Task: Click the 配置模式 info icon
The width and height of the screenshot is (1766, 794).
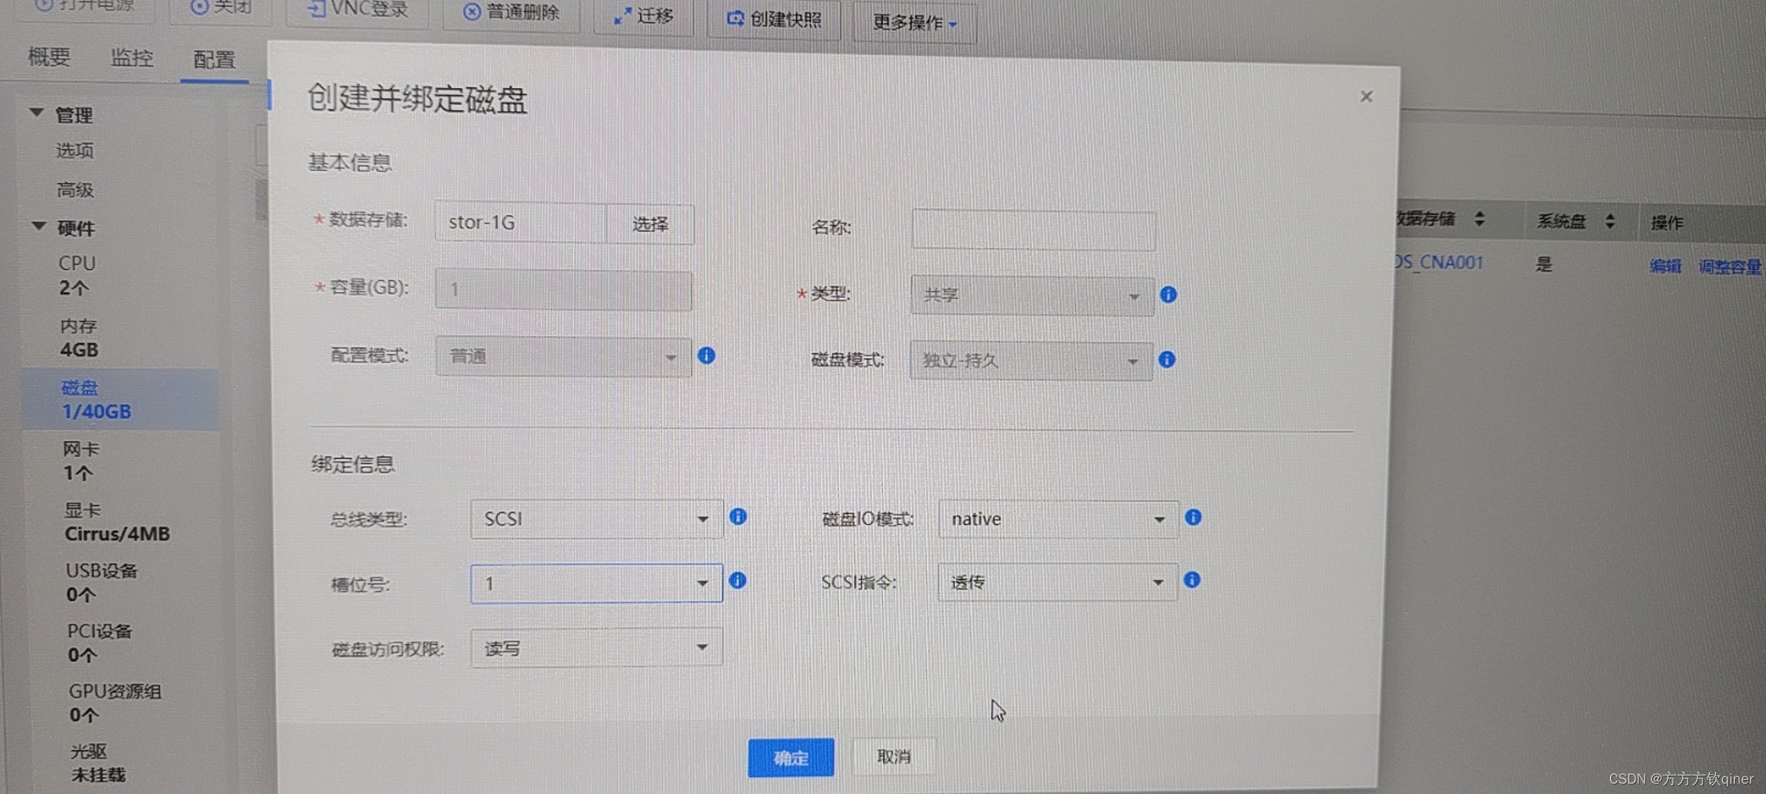Action: click(706, 356)
